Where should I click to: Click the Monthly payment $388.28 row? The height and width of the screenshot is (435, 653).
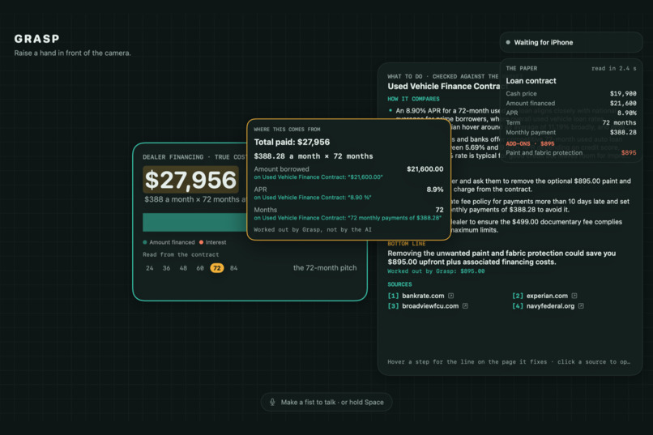click(x=571, y=132)
